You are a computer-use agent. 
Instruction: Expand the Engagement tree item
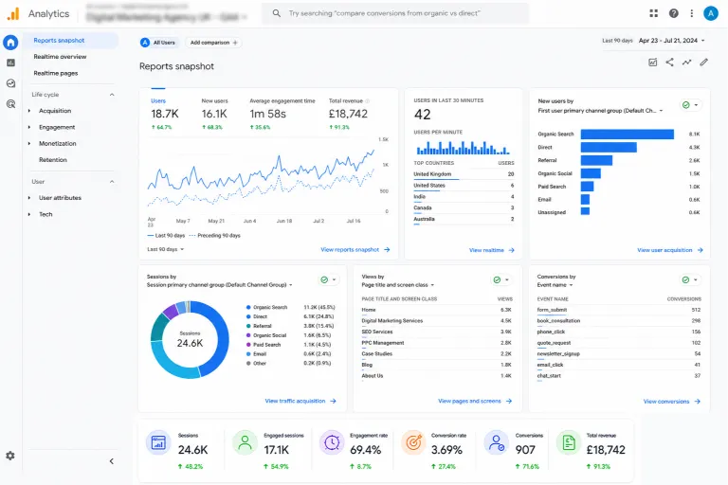point(29,127)
